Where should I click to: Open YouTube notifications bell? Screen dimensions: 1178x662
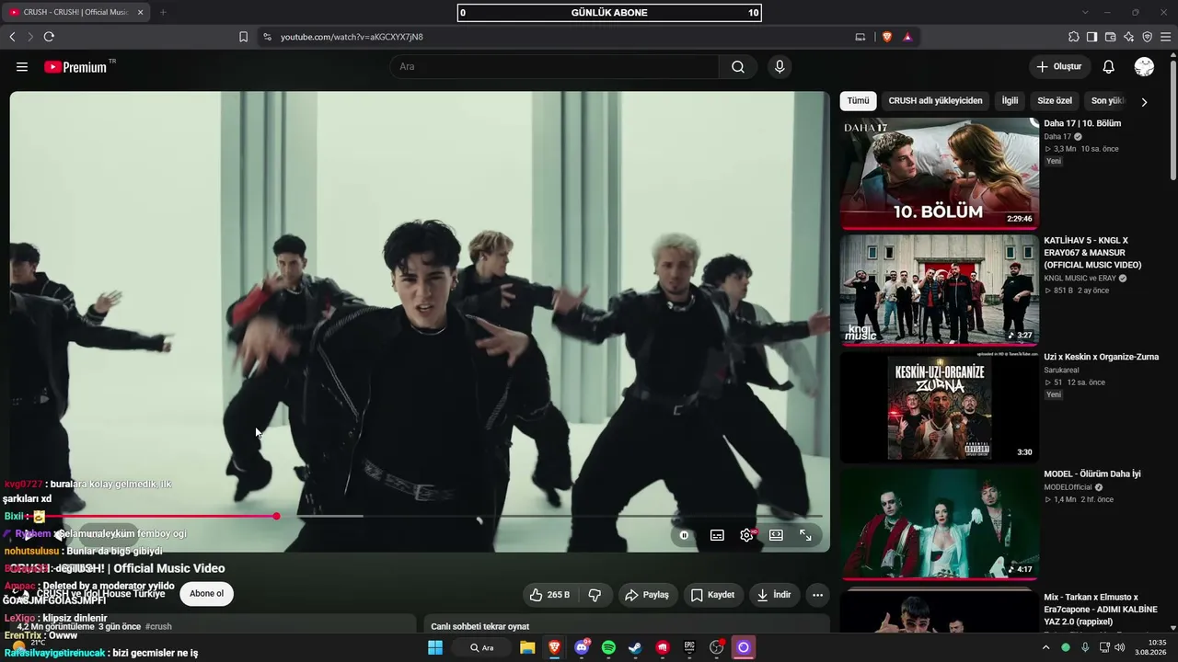[x=1109, y=67]
